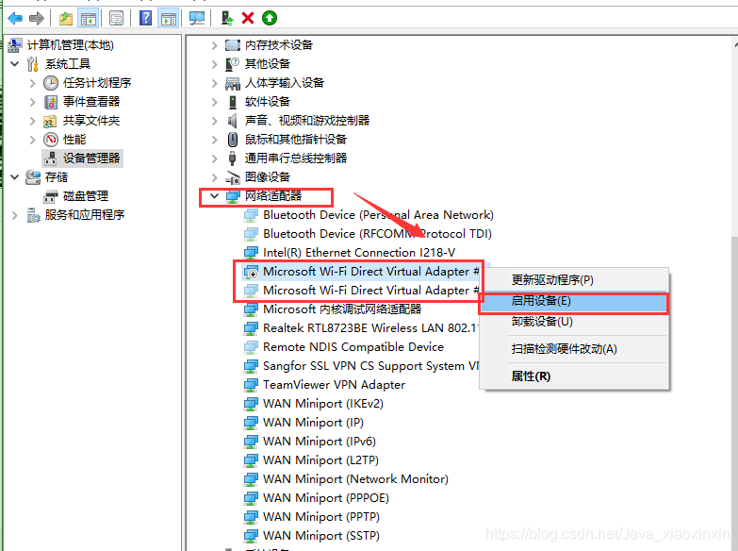The height and width of the screenshot is (551, 738).
Task: Select TeamViewer VPN Adapter
Action: click(334, 385)
